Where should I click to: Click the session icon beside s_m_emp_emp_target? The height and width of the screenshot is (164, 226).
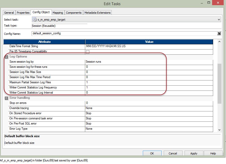click(35, 20)
